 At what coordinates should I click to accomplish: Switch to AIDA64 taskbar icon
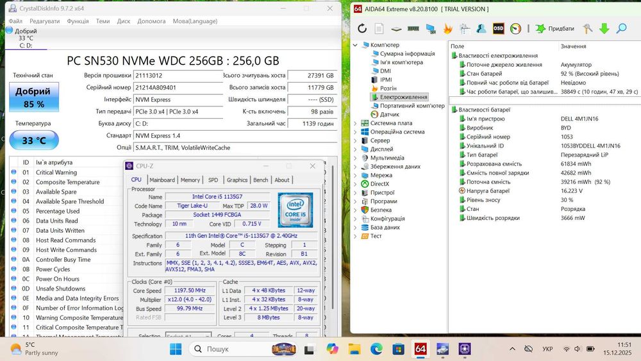420,349
